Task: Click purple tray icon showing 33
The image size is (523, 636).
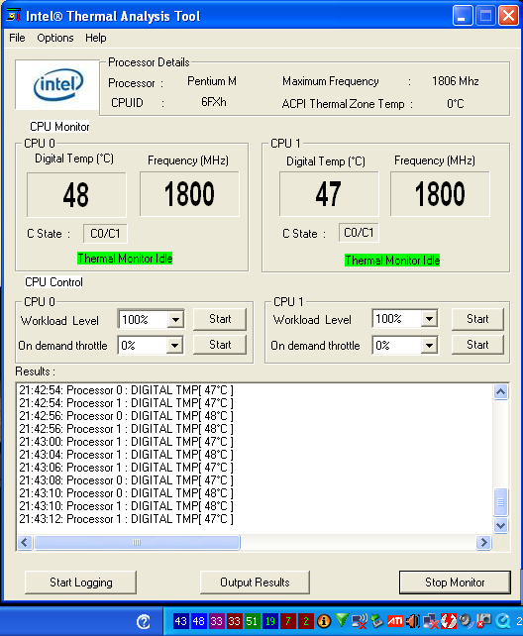Action: (217, 621)
